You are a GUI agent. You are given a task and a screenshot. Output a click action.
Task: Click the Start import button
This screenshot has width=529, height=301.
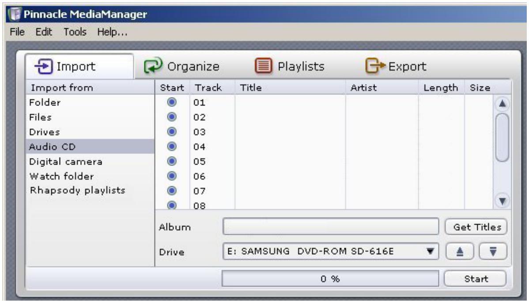(475, 279)
